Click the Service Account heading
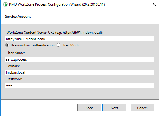Image resolution: width=159 pixels, height=116 pixels. pyautogui.click(x=18, y=17)
